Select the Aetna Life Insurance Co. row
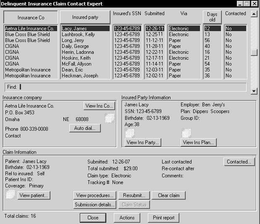 coord(31,29)
